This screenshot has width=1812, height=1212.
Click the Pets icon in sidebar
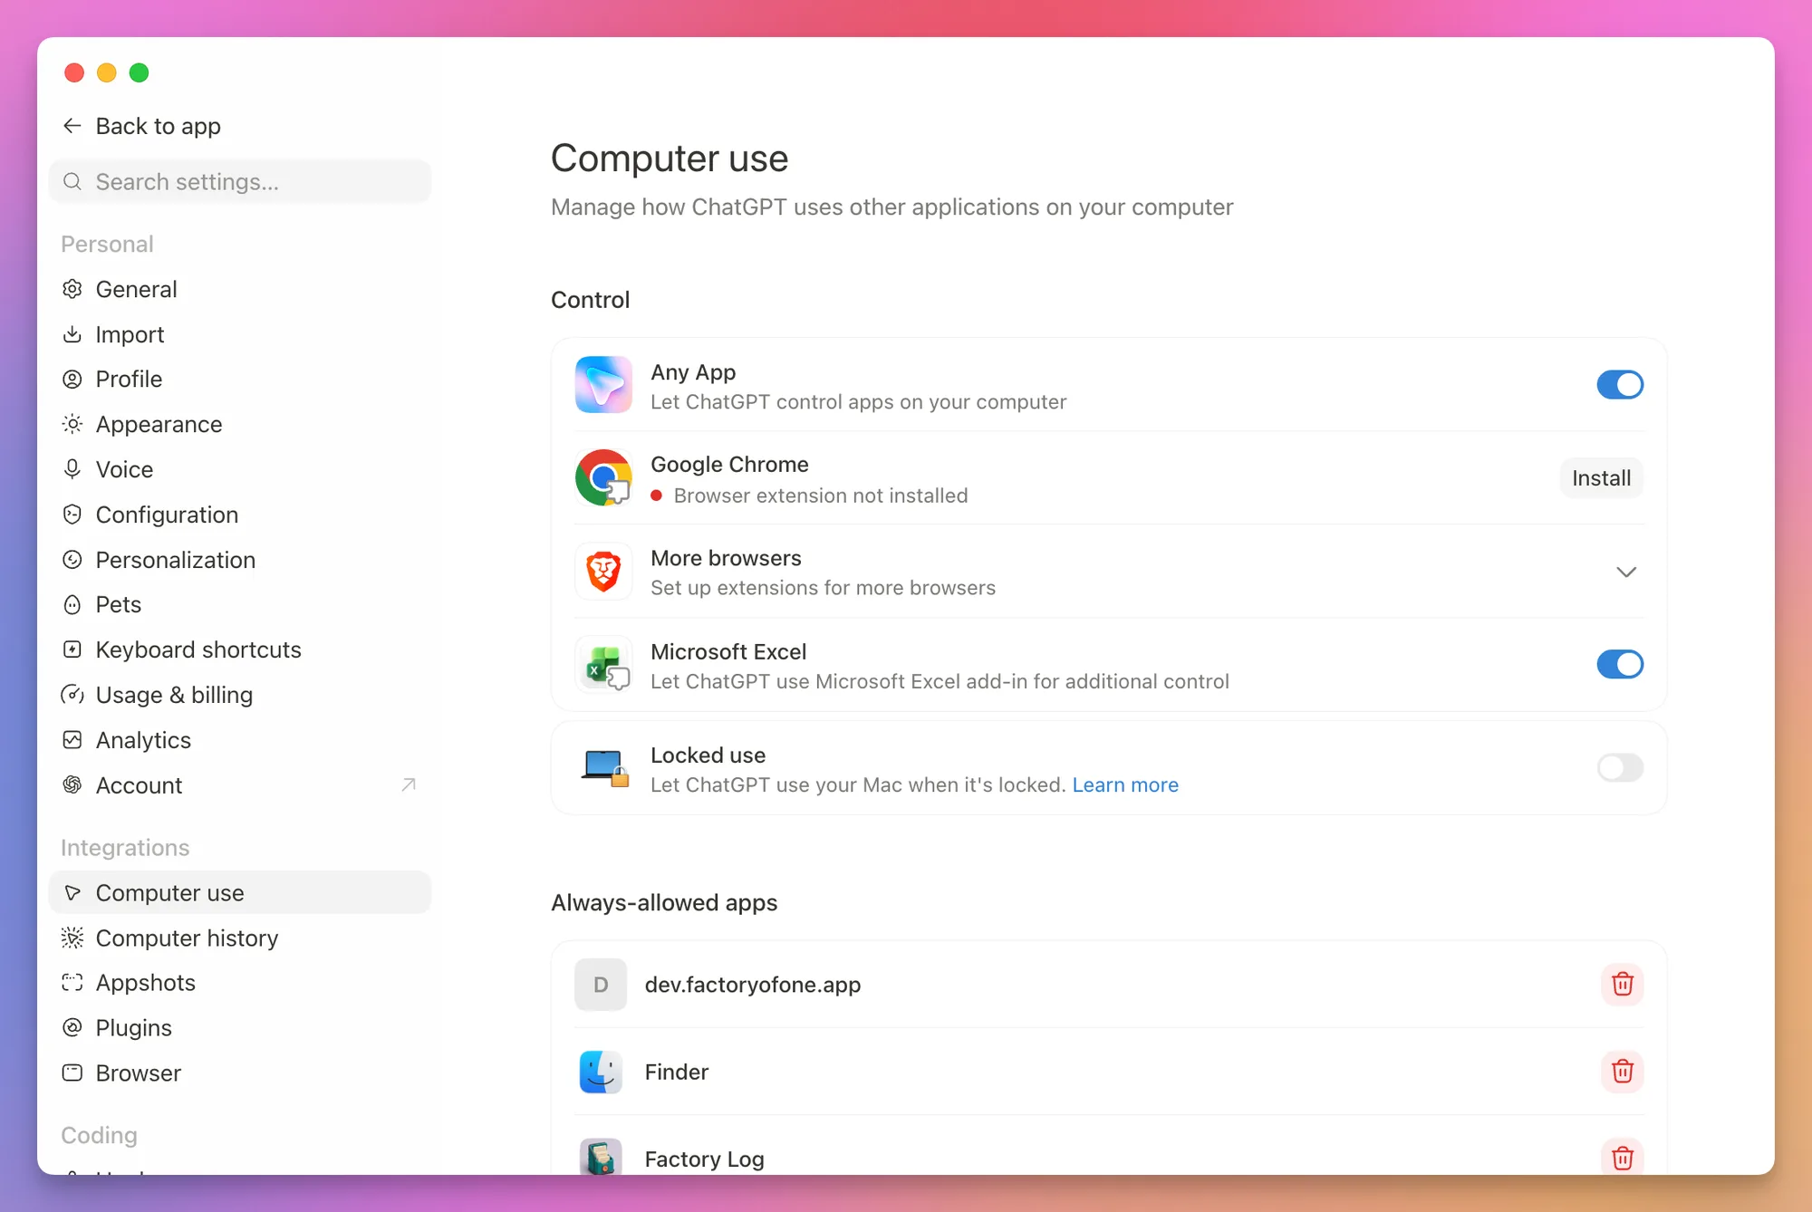[x=72, y=604]
